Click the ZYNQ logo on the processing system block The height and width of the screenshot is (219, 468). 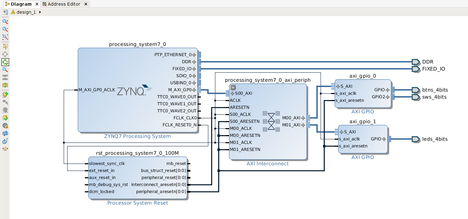[134, 91]
